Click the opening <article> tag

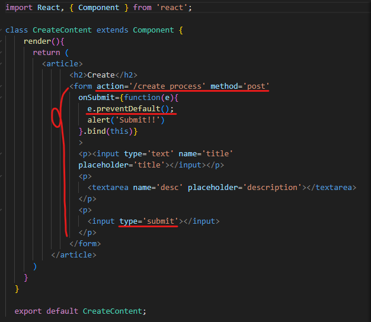coord(62,64)
